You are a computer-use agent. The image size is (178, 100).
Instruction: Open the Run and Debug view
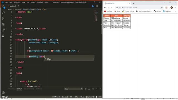tap(3, 24)
